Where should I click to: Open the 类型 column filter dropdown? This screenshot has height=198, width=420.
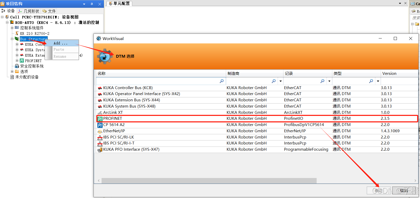click(x=378, y=81)
